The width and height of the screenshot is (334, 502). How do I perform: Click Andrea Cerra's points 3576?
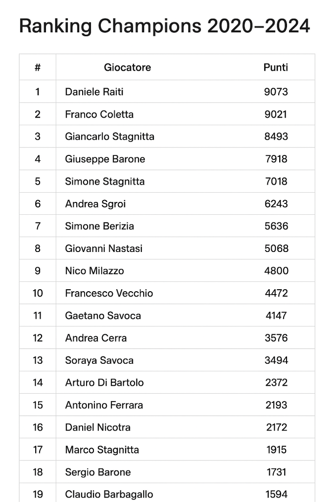[x=276, y=338]
